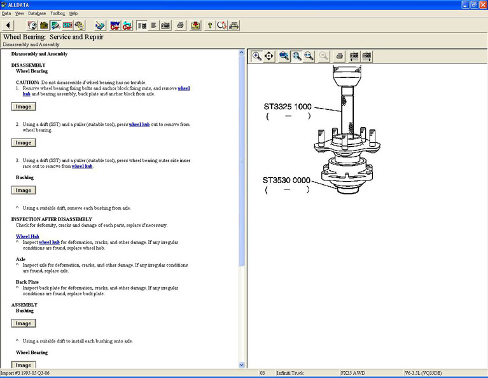Zoom image to 100% size

[x=284, y=56]
